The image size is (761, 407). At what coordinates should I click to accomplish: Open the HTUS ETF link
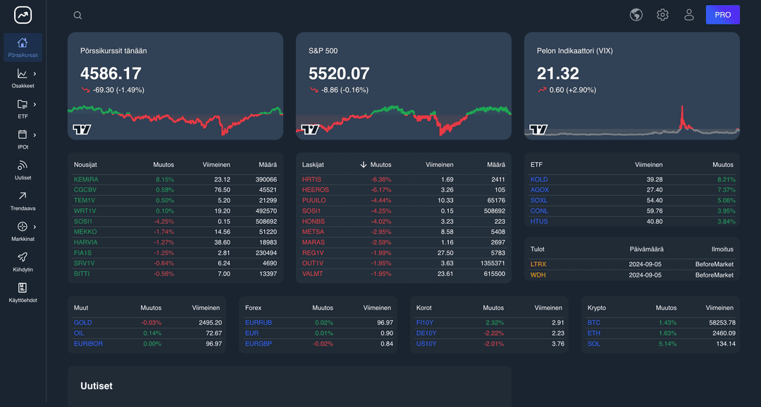click(x=539, y=221)
